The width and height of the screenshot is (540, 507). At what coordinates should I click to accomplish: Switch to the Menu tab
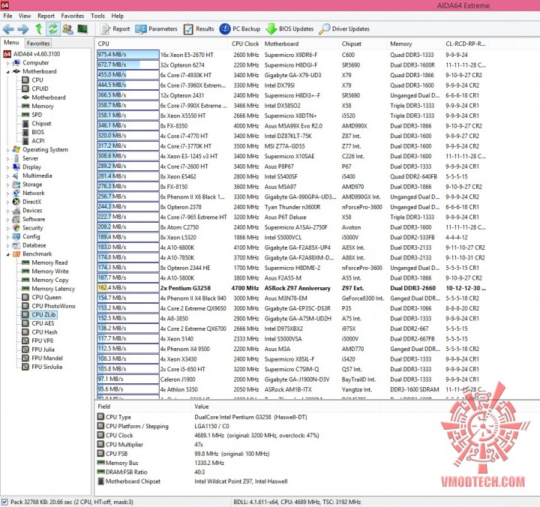tap(11, 42)
